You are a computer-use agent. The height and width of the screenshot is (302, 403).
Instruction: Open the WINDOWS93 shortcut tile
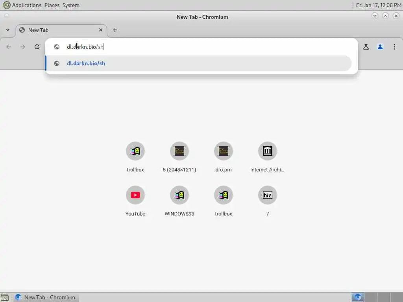coord(179,201)
